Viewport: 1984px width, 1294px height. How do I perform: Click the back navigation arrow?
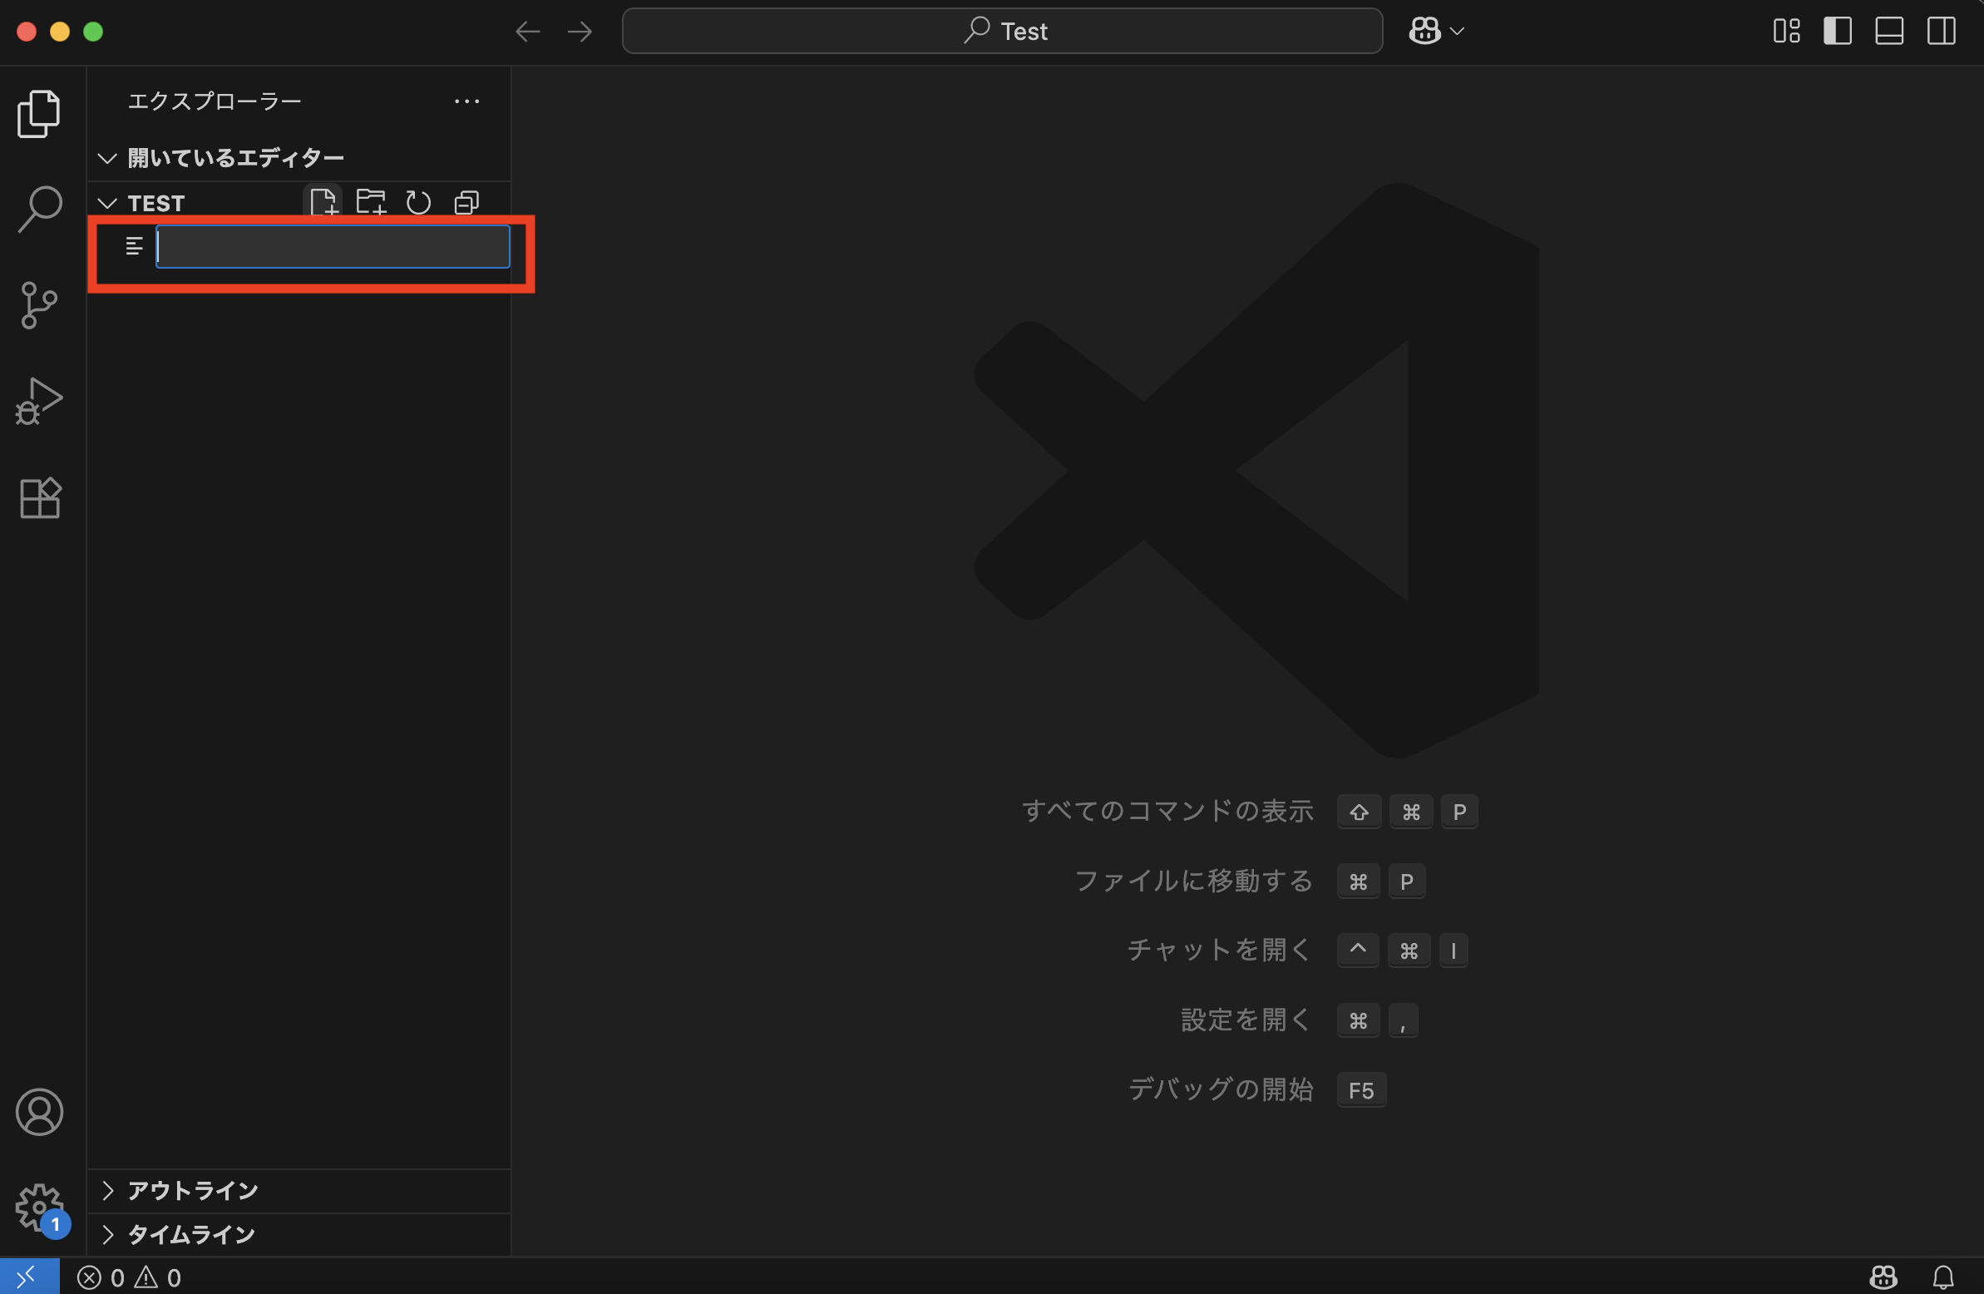pos(527,31)
